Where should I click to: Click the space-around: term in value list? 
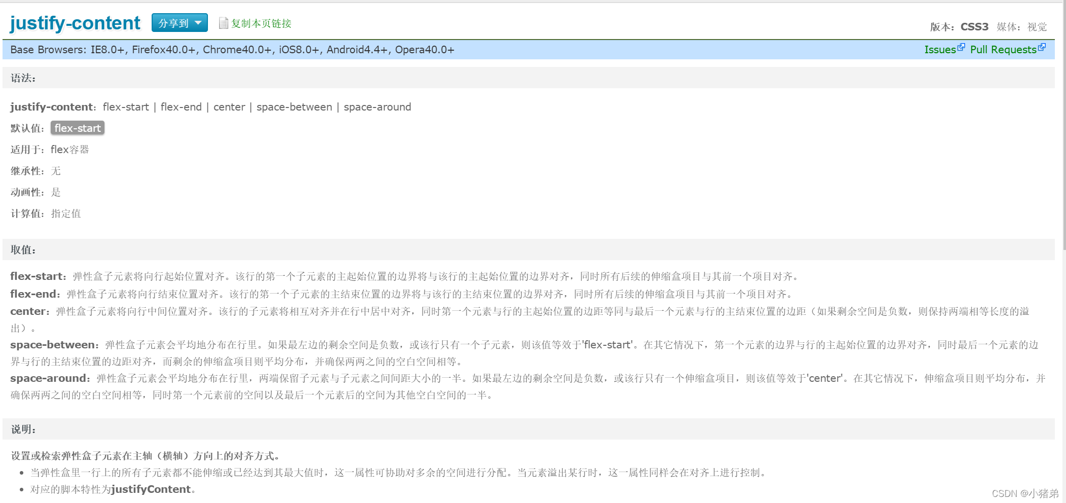pyautogui.click(x=50, y=378)
